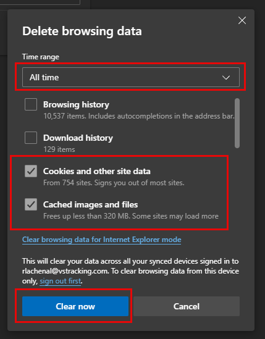Click the Download history label text
265x339 pixels.
pos(78,138)
